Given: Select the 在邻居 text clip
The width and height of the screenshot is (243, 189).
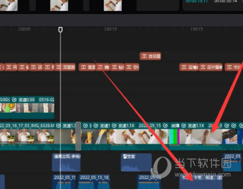Looking at the screenshot, I should point(150,56).
